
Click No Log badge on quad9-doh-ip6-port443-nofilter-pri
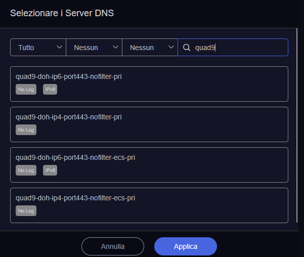point(26,90)
